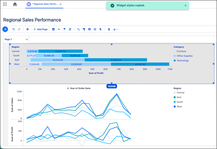Select the Technology legend color swatch

[175, 61]
